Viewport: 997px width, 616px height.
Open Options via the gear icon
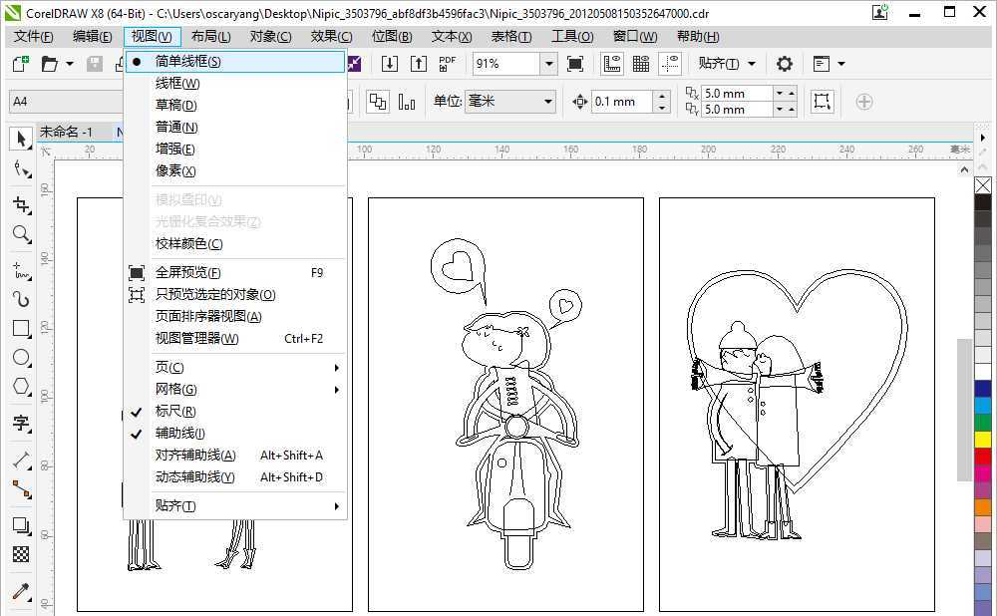tap(785, 64)
